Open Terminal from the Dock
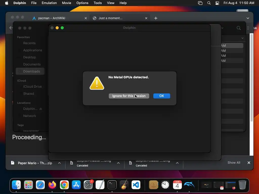Screen dimensions: 259x194 click(x=112, y=185)
